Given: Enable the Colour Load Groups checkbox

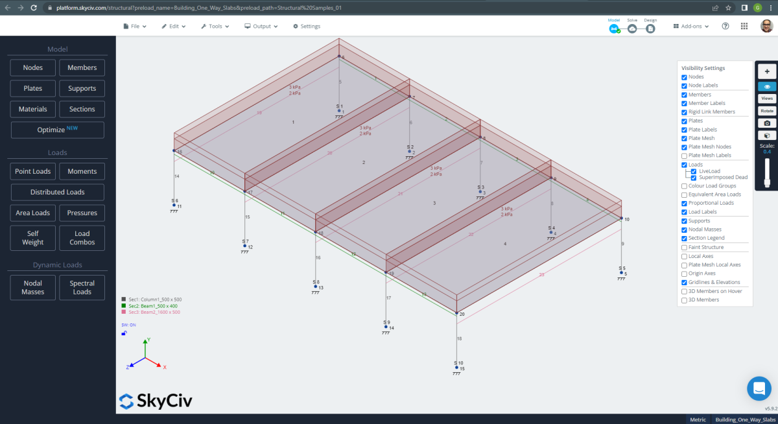Looking at the screenshot, I should click(684, 185).
